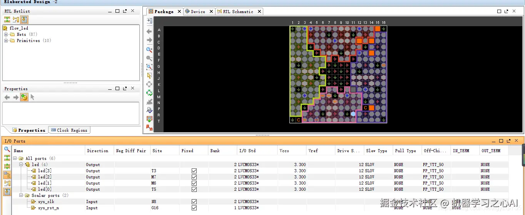
Task: Run DRC check icon in Package toolbar
Action: tap(149, 110)
